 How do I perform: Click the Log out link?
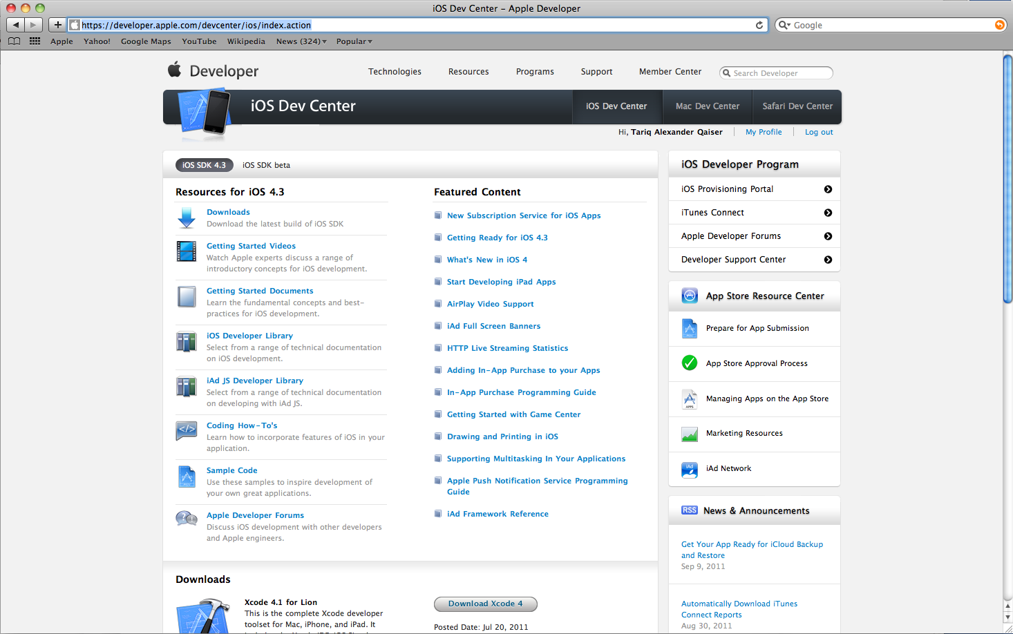[x=819, y=132]
